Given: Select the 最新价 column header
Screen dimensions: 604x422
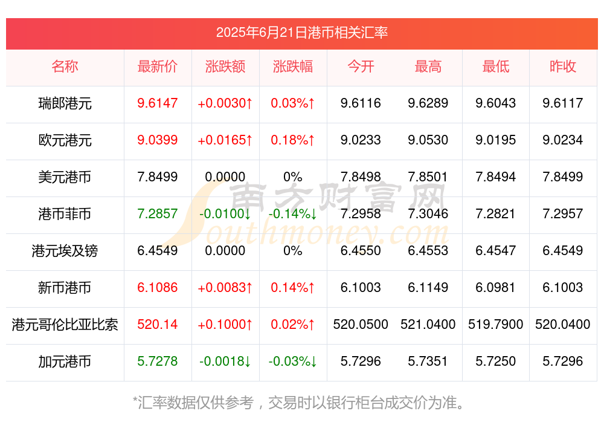Looking at the screenshot, I should 158,67.
